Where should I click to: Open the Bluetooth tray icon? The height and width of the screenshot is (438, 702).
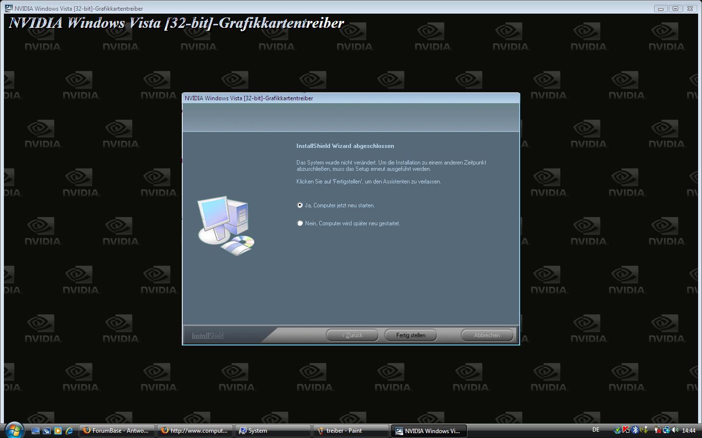(x=635, y=430)
